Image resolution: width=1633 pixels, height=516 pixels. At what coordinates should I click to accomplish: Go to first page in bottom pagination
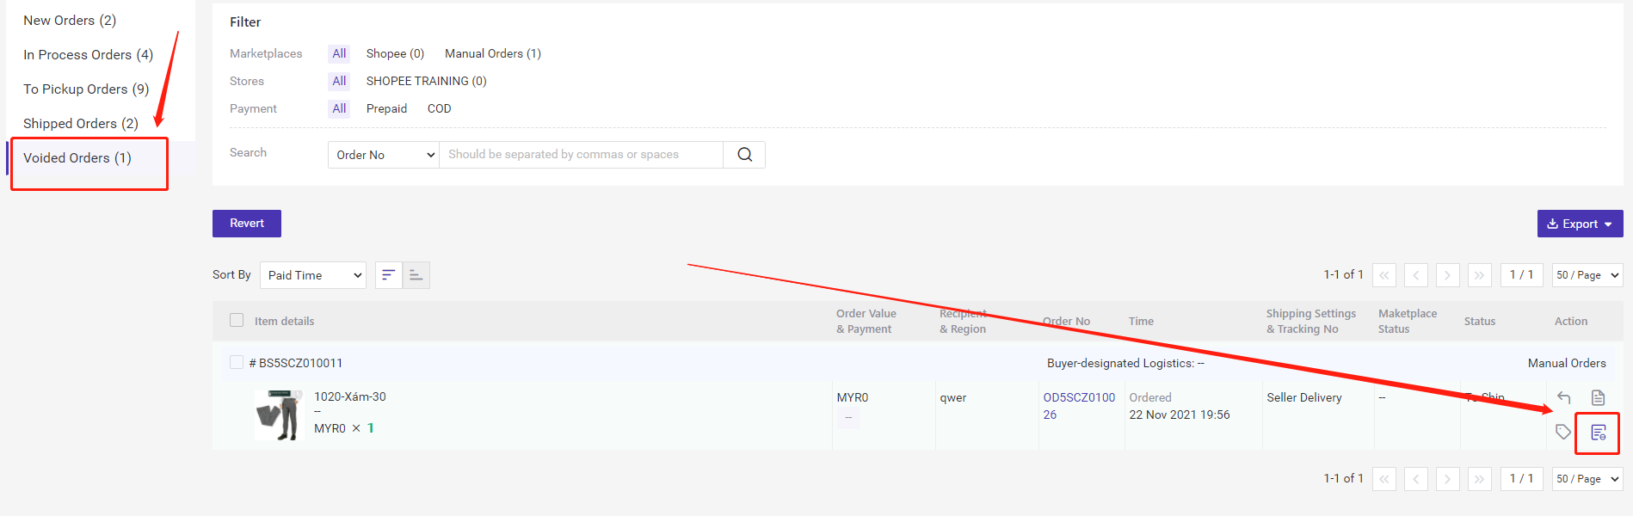point(1384,479)
